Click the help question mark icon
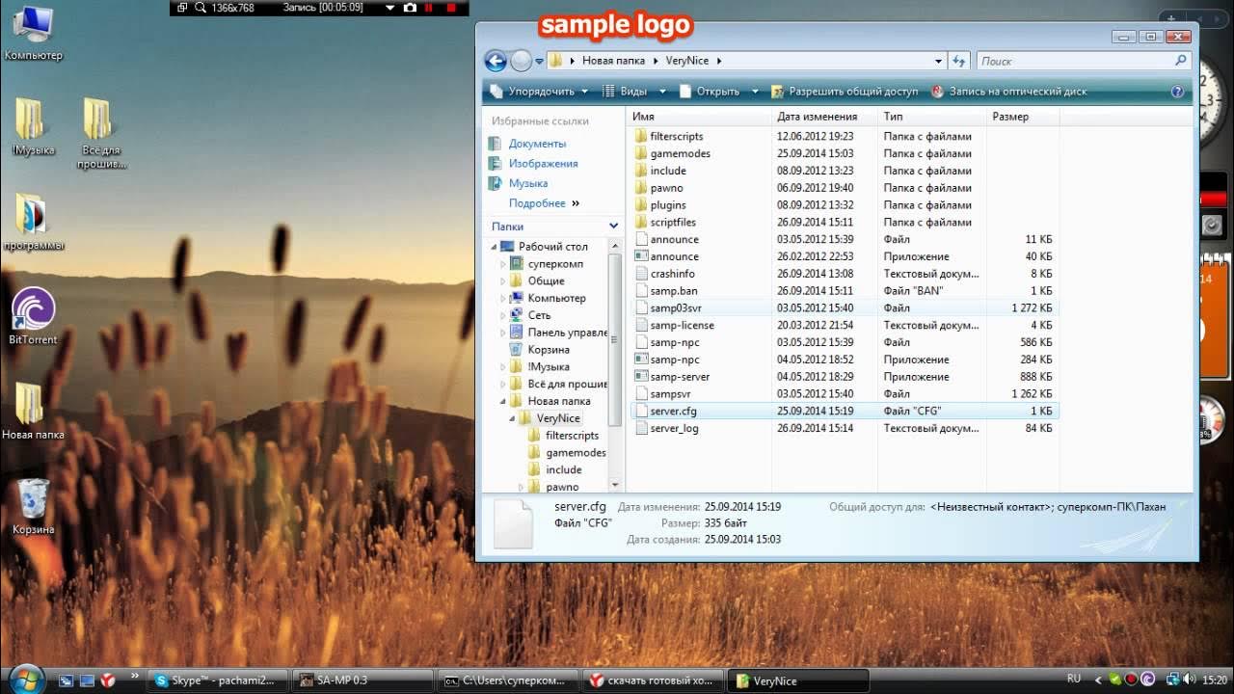Viewport: 1234px width, 694px height. [x=1177, y=92]
